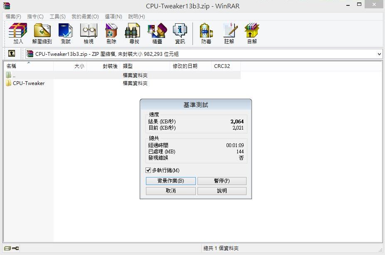Expand the archive path dropdown arrow
The image size is (385, 255).
tap(379, 54)
